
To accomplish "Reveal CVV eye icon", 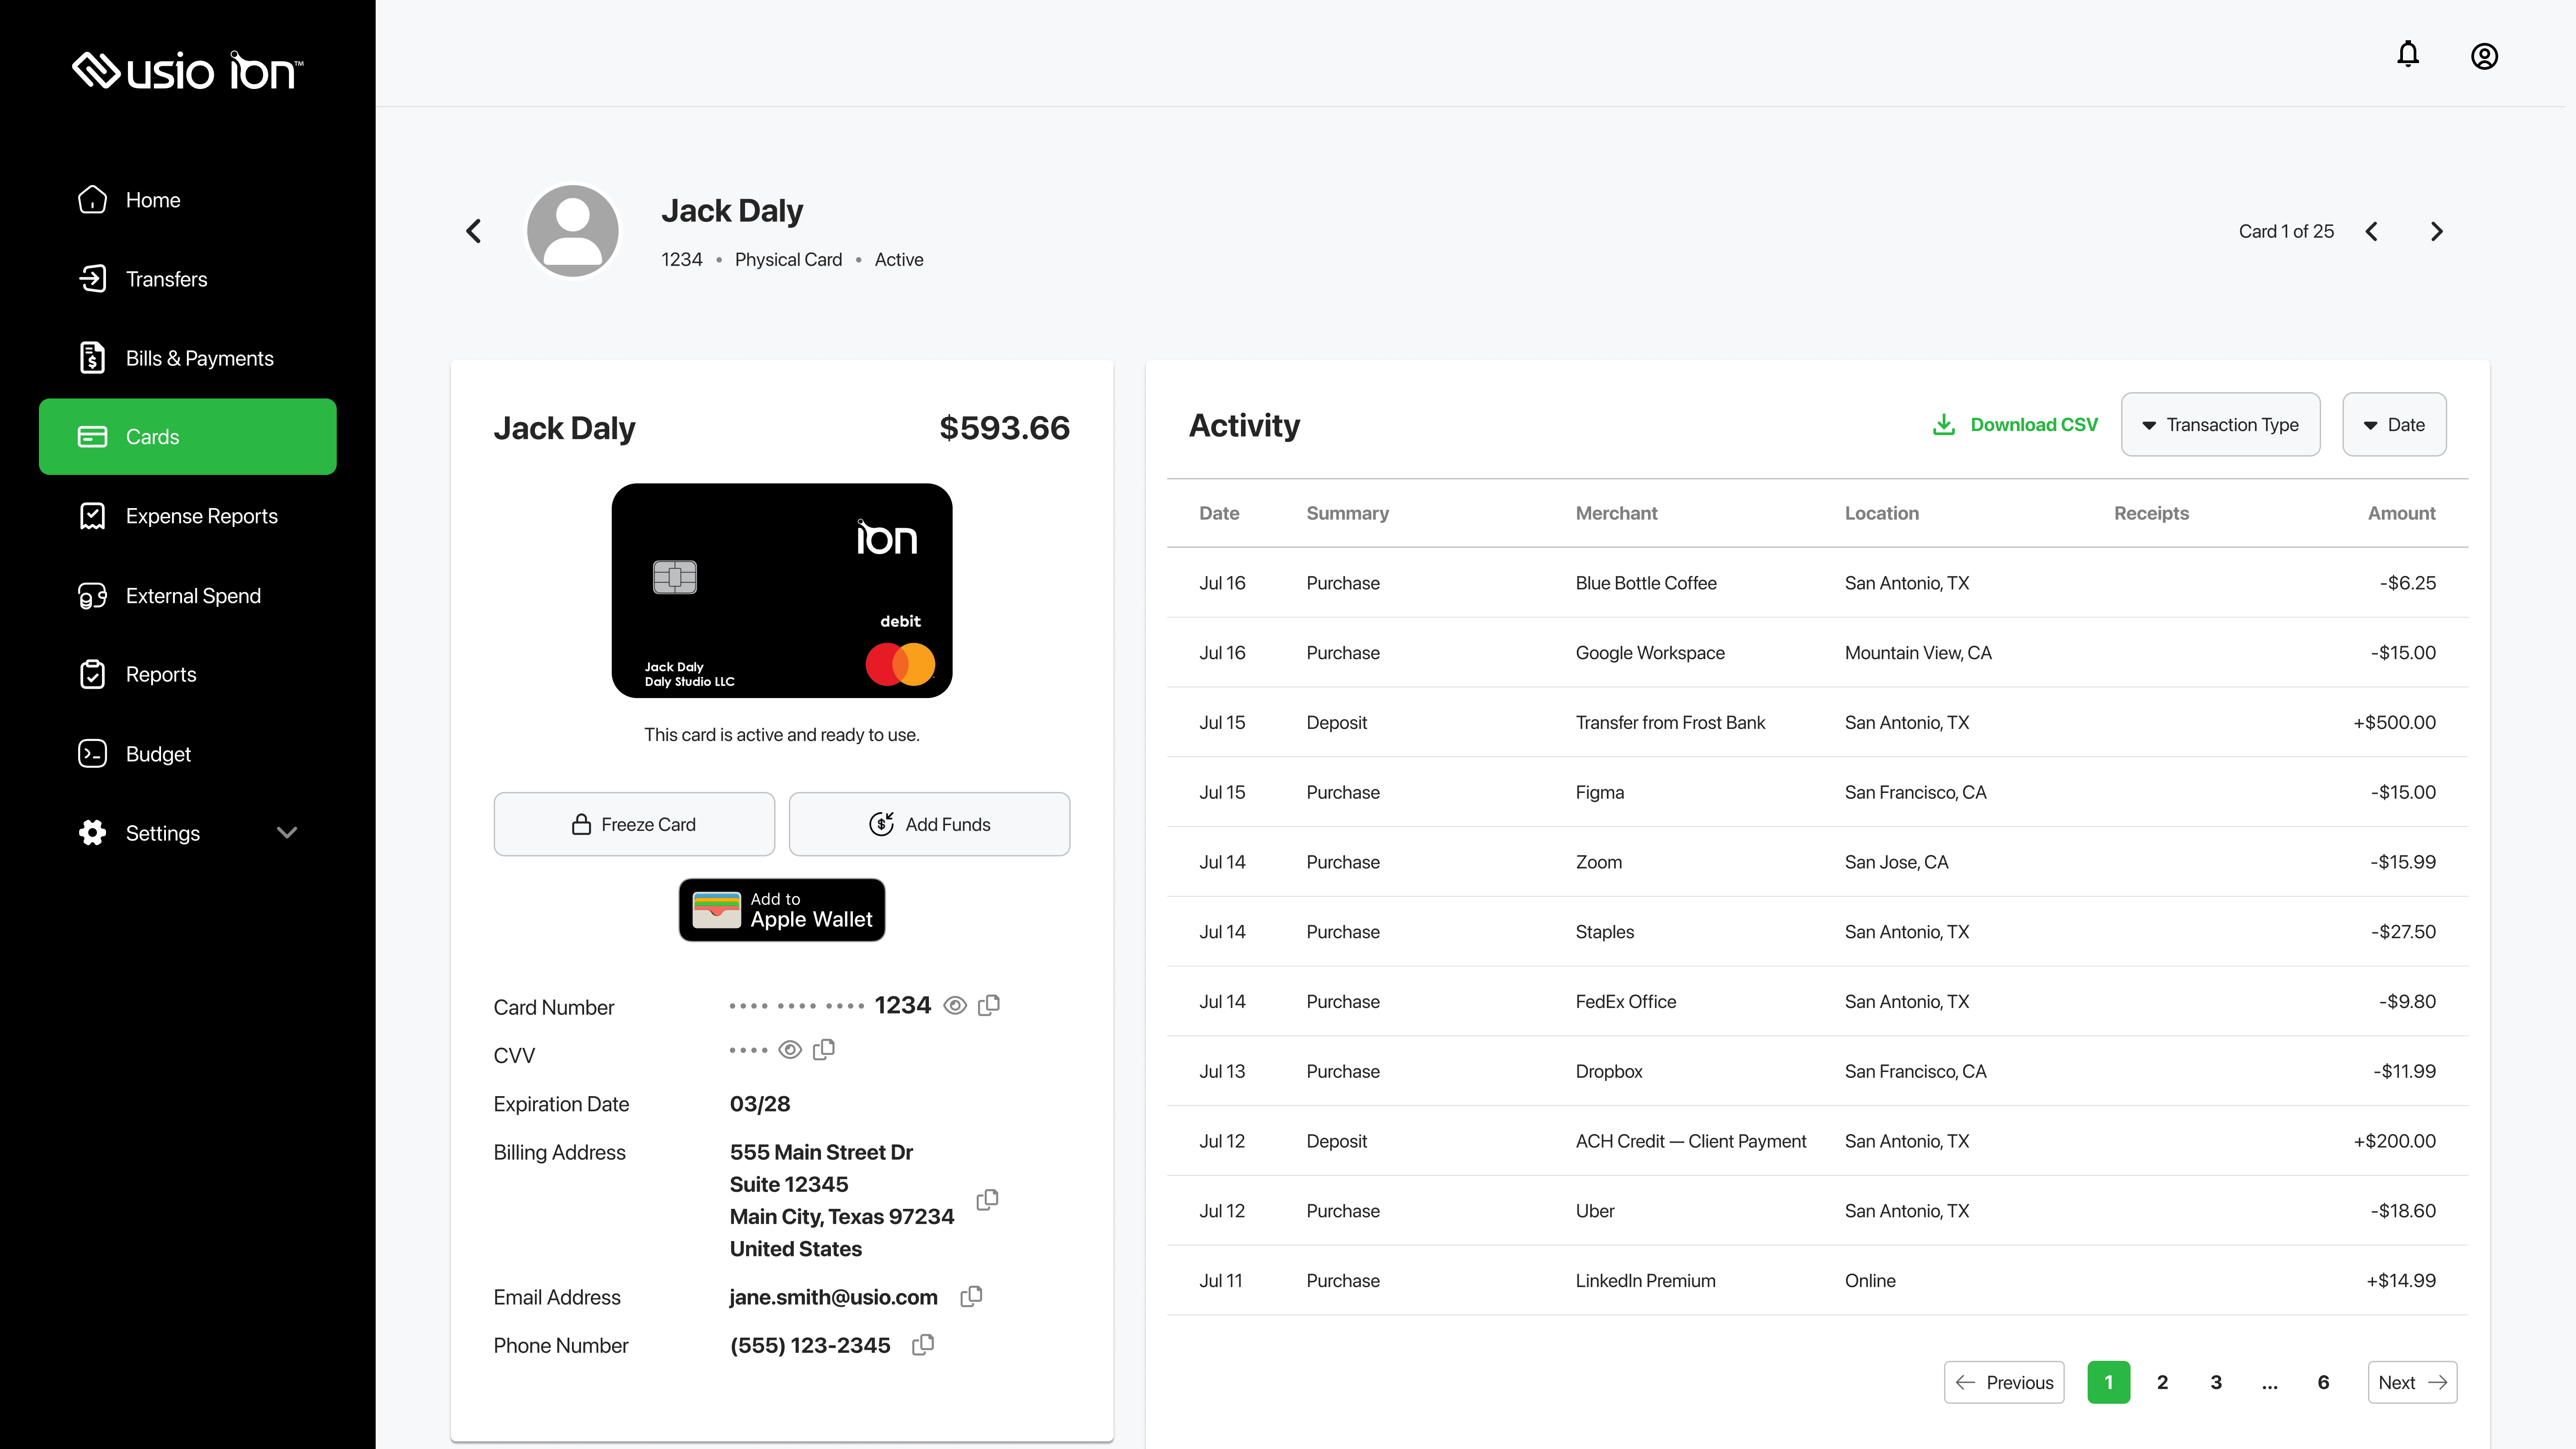I will point(790,1049).
